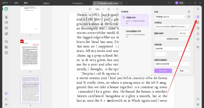Click the UPDF logo
Viewport: 204px width, 108px height.
click(5, 3)
